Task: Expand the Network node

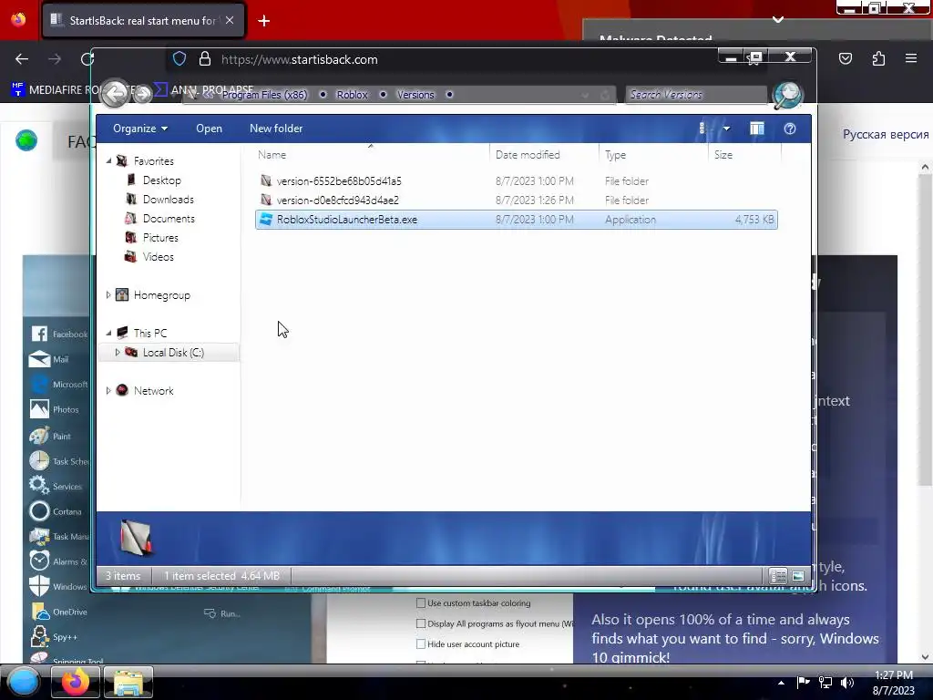Action: click(x=108, y=390)
